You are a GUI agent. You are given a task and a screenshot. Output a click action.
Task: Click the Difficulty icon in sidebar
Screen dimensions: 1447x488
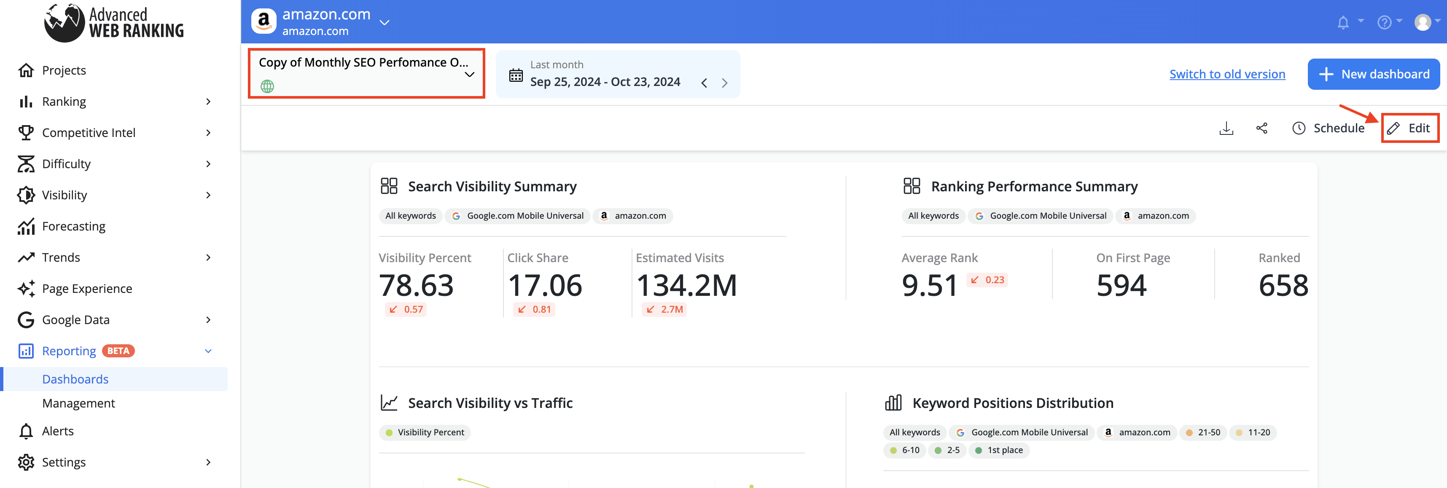click(x=26, y=164)
